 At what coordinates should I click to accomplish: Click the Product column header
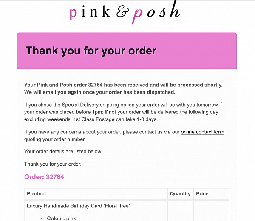96,194
